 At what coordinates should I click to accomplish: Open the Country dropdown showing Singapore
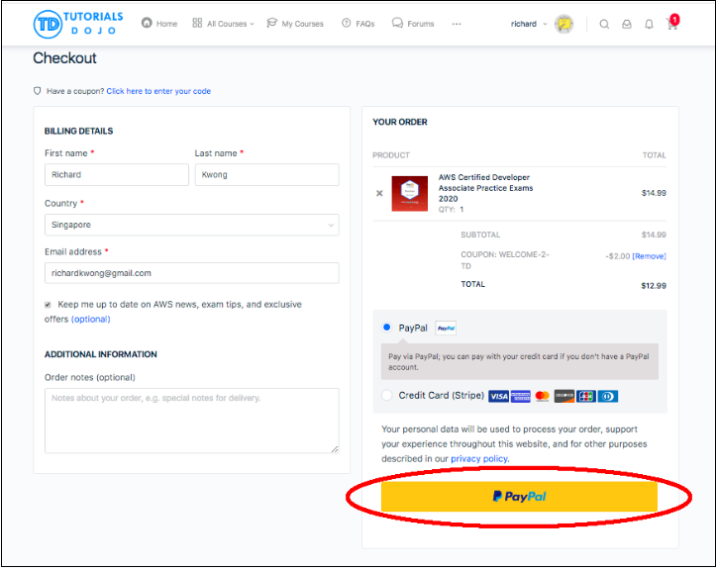pos(191,225)
